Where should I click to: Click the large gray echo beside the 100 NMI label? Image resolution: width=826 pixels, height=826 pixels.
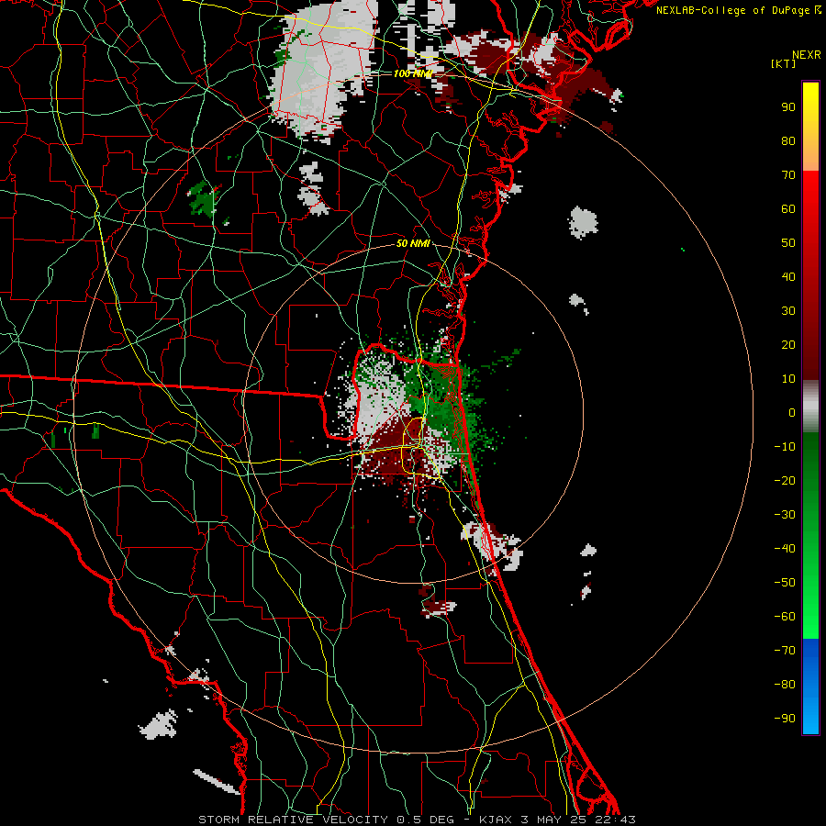tap(324, 69)
